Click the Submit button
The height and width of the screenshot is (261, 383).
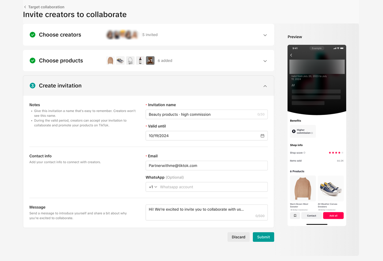click(x=263, y=237)
